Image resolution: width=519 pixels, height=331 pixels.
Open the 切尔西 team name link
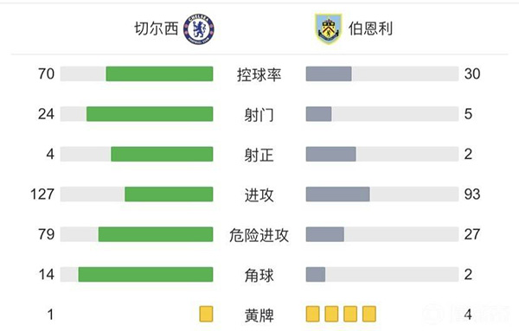tap(157, 29)
